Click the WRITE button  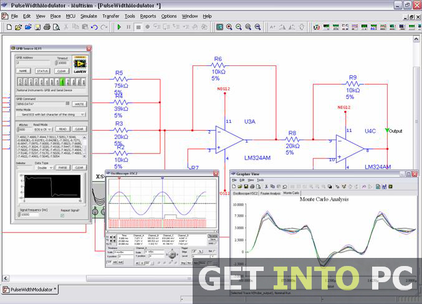(x=79, y=104)
